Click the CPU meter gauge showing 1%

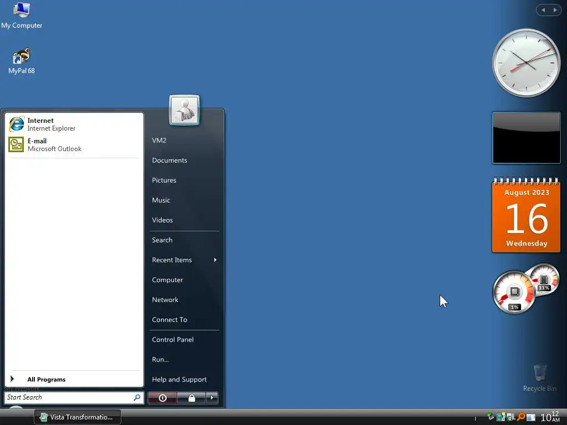[x=514, y=293]
